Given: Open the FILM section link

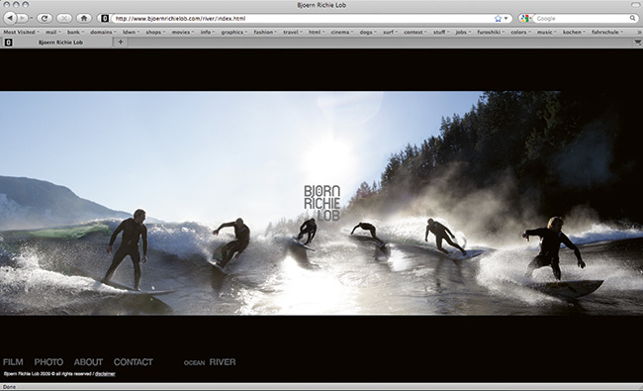Looking at the screenshot, I should [13, 362].
